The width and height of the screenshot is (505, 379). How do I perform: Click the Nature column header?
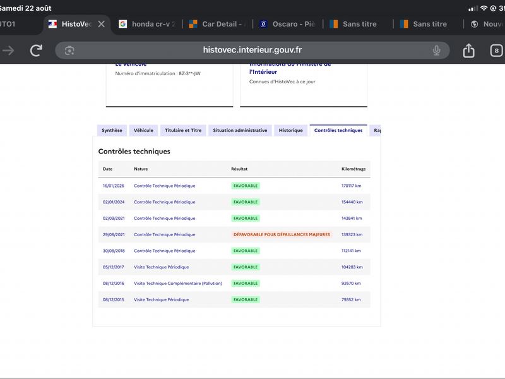point(141,169)
